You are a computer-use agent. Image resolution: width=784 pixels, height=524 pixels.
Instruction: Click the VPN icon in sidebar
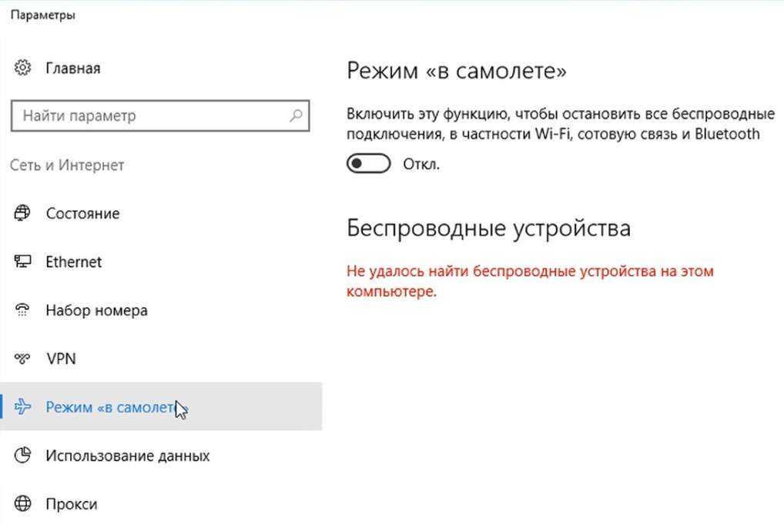[x=23, y=359]
